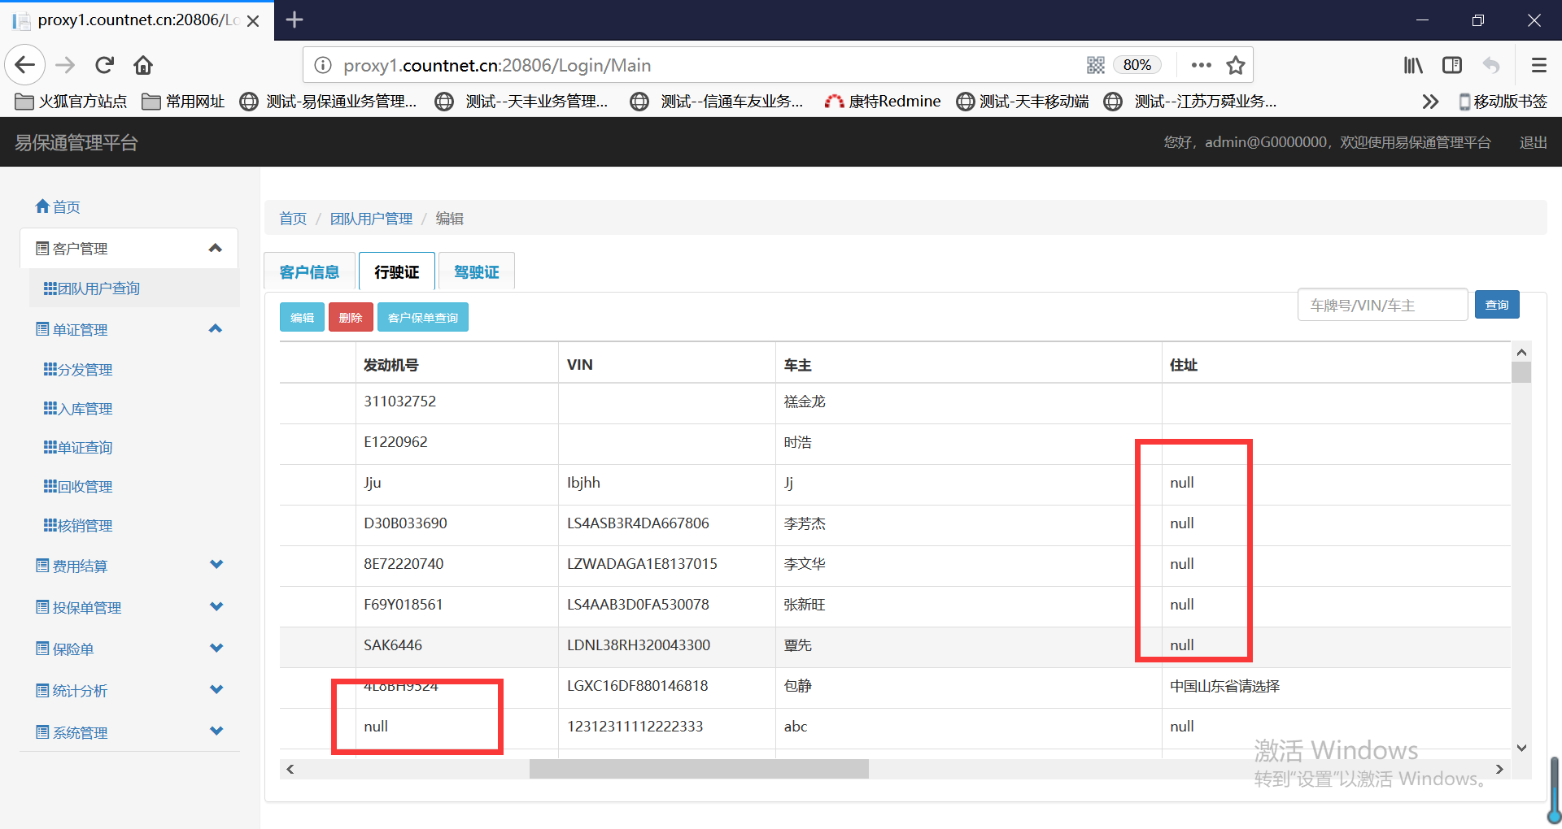Open the library bookshelf icon
This screenshot has width=1562, height=829.
pos(1413,65)
